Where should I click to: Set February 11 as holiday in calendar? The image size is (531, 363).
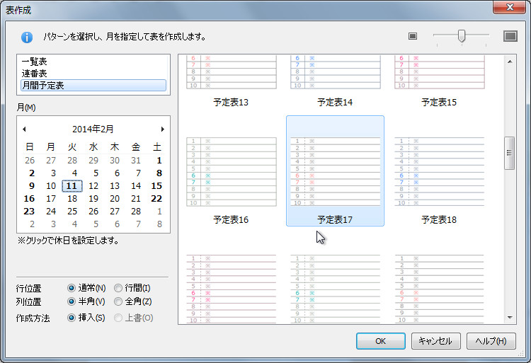[72, 185]
